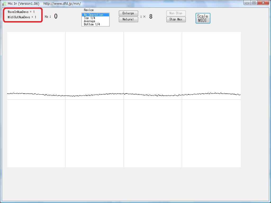The image size is (271, 203).
Task: Click the title bar URL text
Action: [x=62, y=4]
